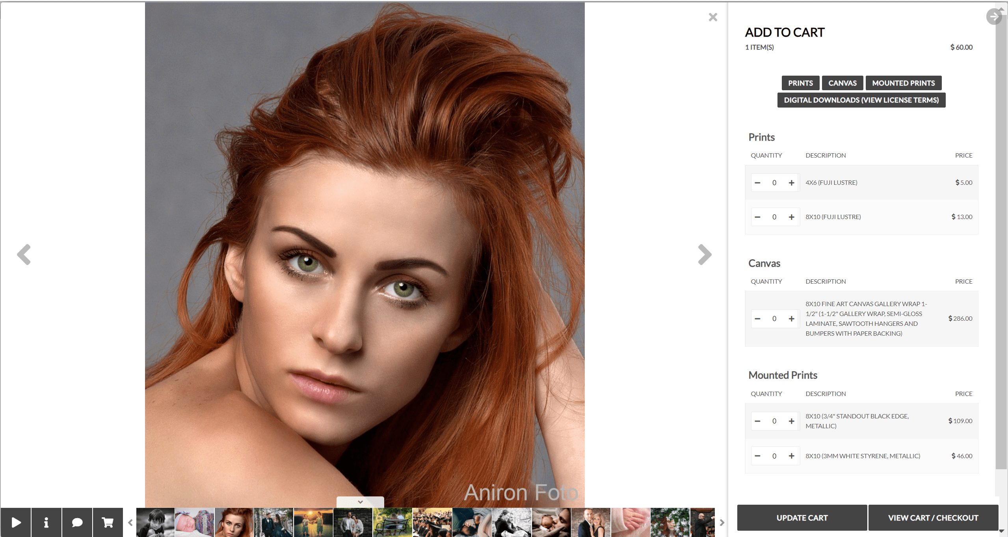Jump to the Canvas section tab

[x=842, y=83]
